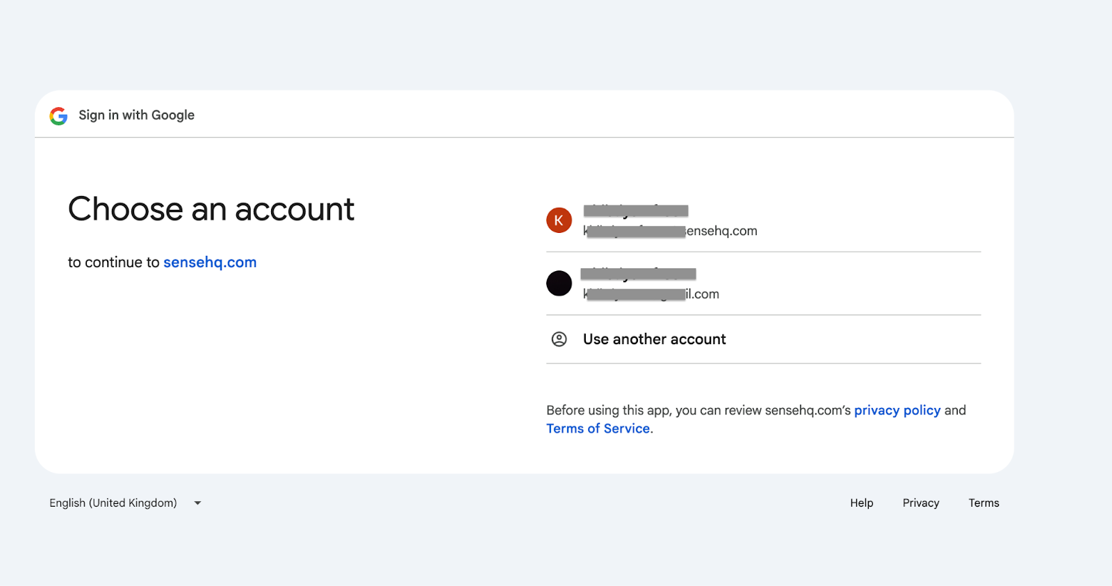
Task: Open the Terms footer link
Action: point(983,503)
